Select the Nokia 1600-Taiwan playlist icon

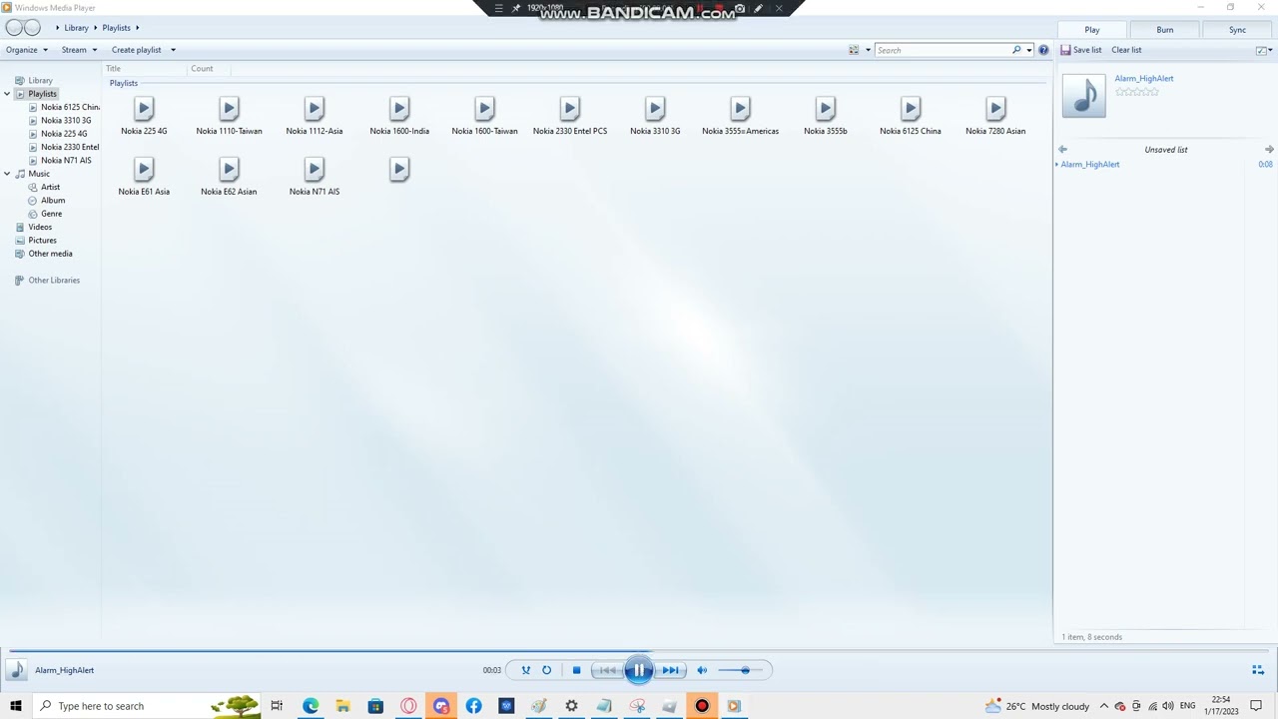click(484, 108)
